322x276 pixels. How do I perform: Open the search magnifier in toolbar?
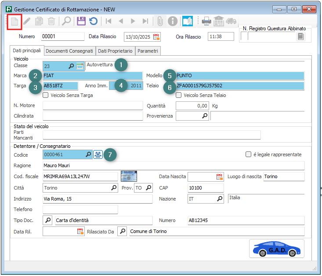[x=66, y=21]
